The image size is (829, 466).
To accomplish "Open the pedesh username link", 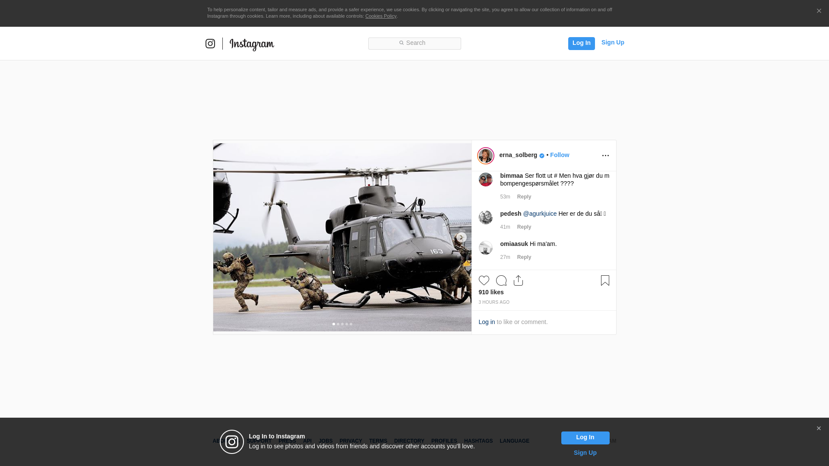I will tap(511, 214).
